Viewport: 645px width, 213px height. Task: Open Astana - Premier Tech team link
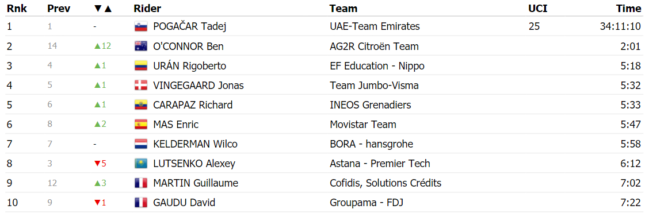coord(380,164)
